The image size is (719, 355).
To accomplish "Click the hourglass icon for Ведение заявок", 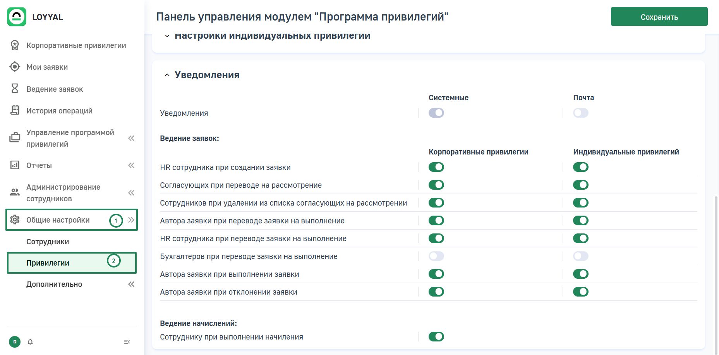I will [15, 89].
